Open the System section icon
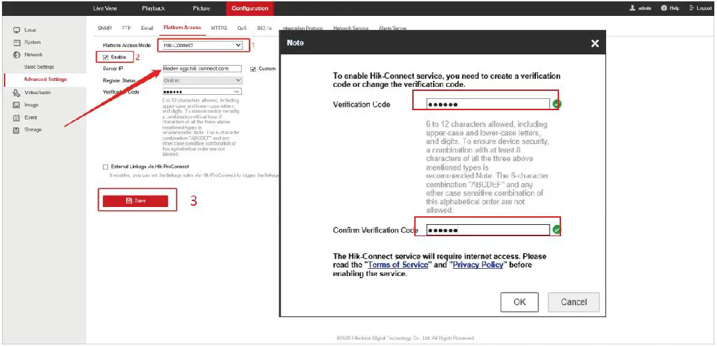The width and height of the screenshot is (717, 347). [17, 42]
